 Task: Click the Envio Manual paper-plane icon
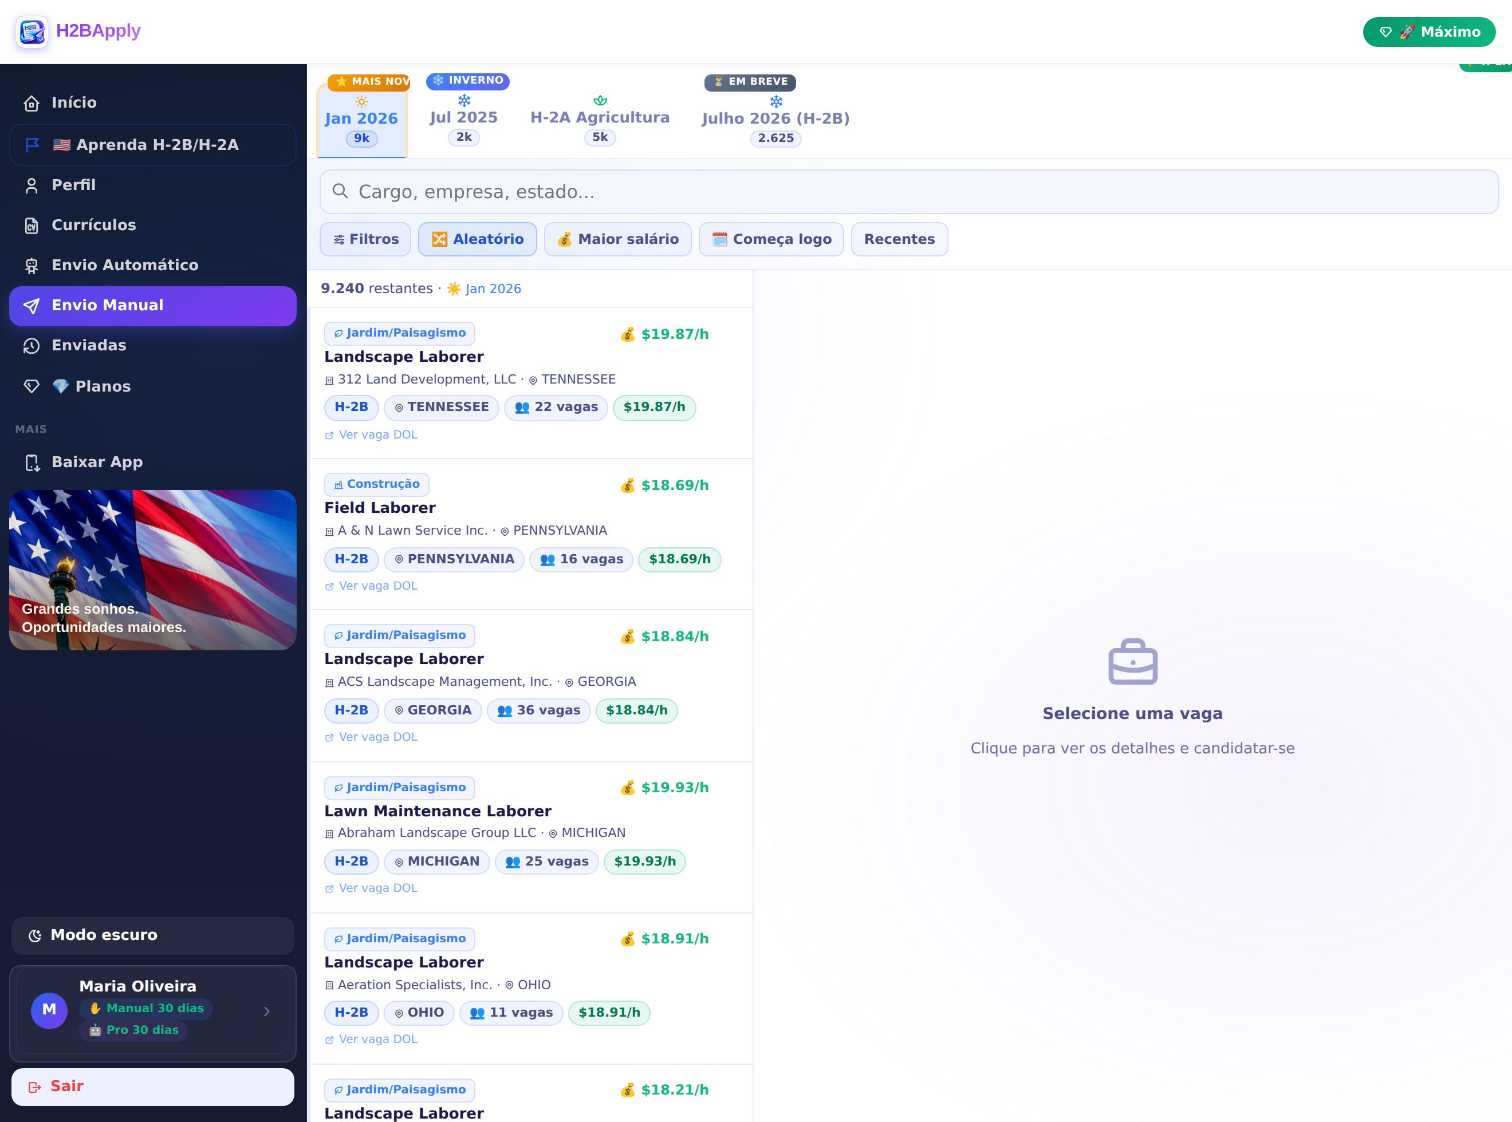[31, 306]
